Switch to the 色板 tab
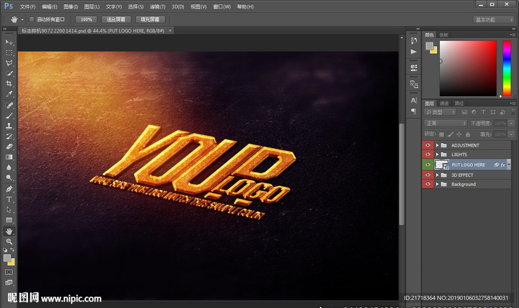 coord(443,35)
